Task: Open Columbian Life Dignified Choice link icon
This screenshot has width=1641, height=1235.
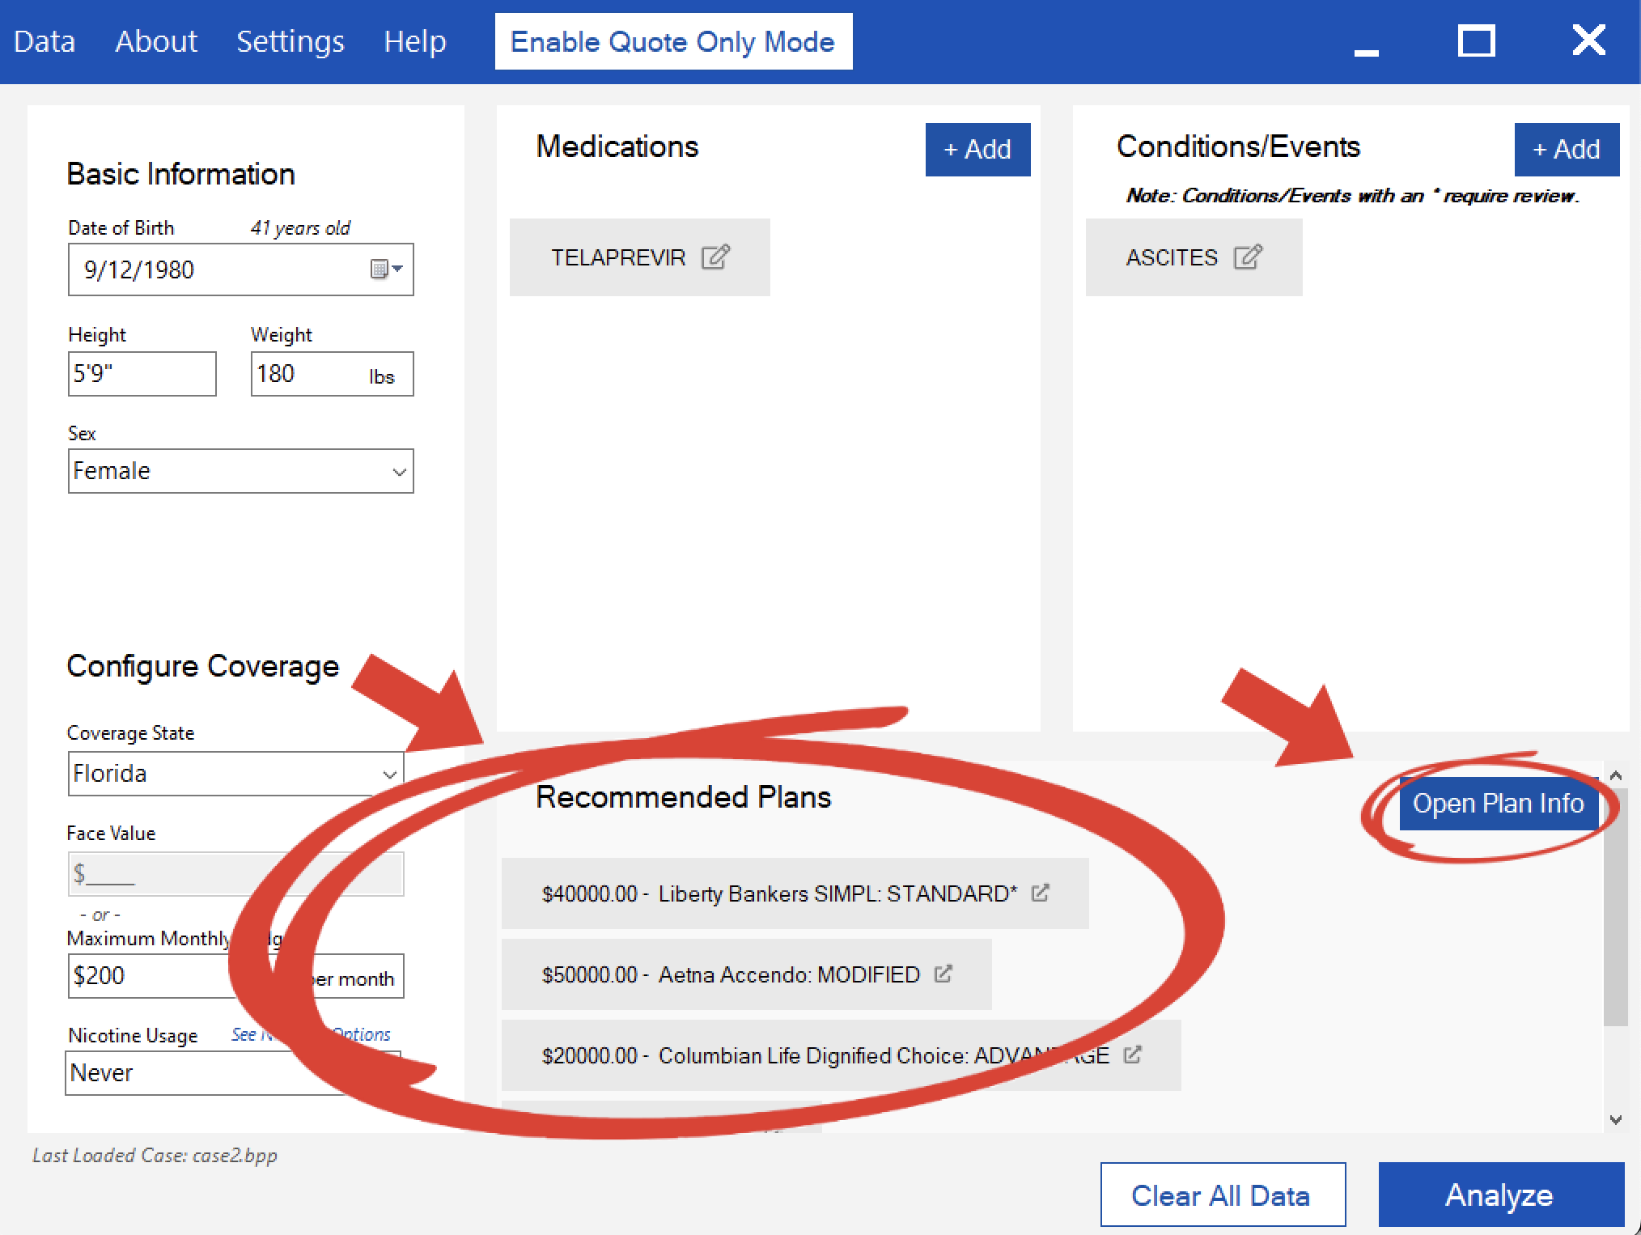Action: (x=1133, y=1055)
